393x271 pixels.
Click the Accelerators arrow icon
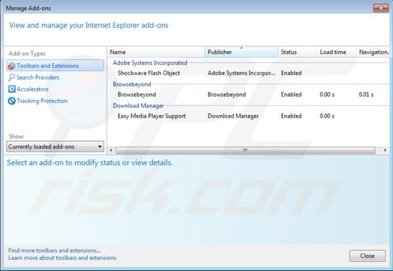12,89
